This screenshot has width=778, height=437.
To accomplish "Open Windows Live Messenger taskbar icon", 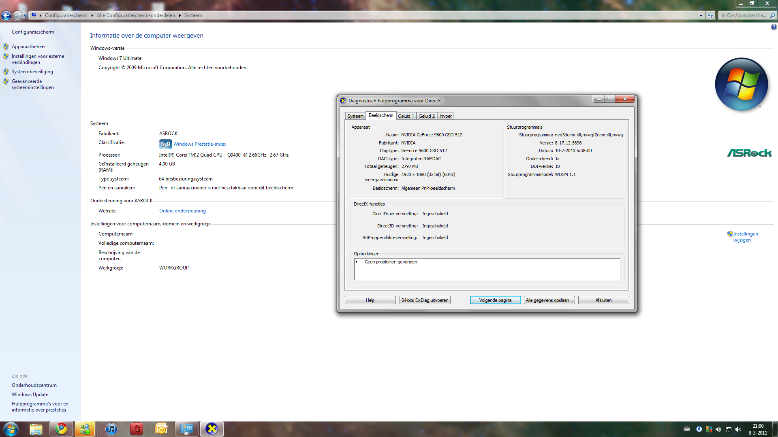I will pyautogui.click(x=85, y=429).
